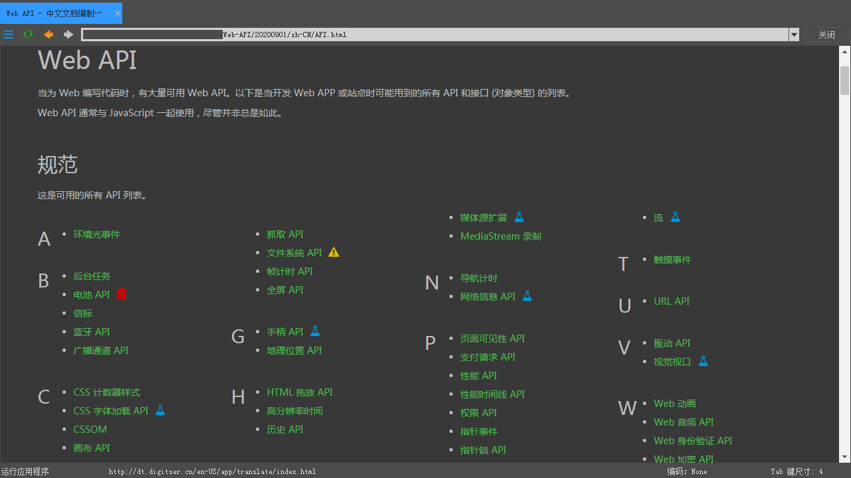Follow the MediaStream 录制 link
The width and height of the screenshot is (851, 478).
tap(500, 236)
